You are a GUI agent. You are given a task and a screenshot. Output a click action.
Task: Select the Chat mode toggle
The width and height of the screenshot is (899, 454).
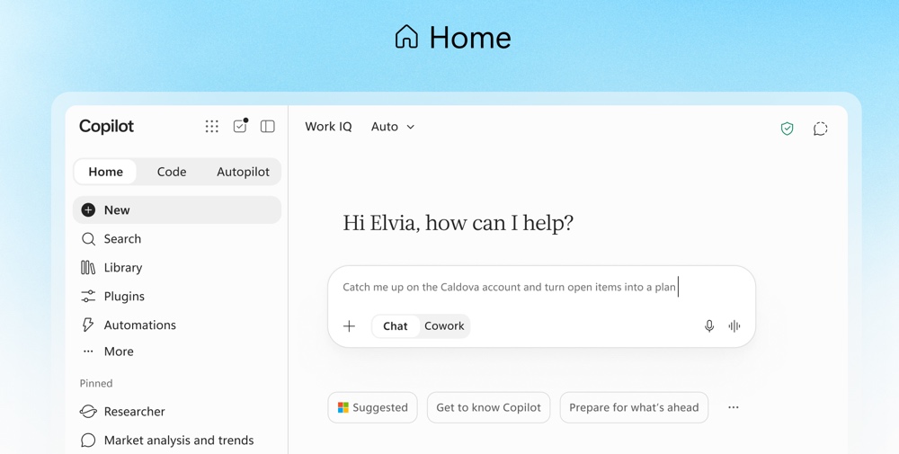coord(396,326)
